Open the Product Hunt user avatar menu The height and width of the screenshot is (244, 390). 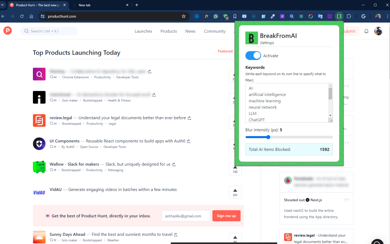[x=378, y=31]
